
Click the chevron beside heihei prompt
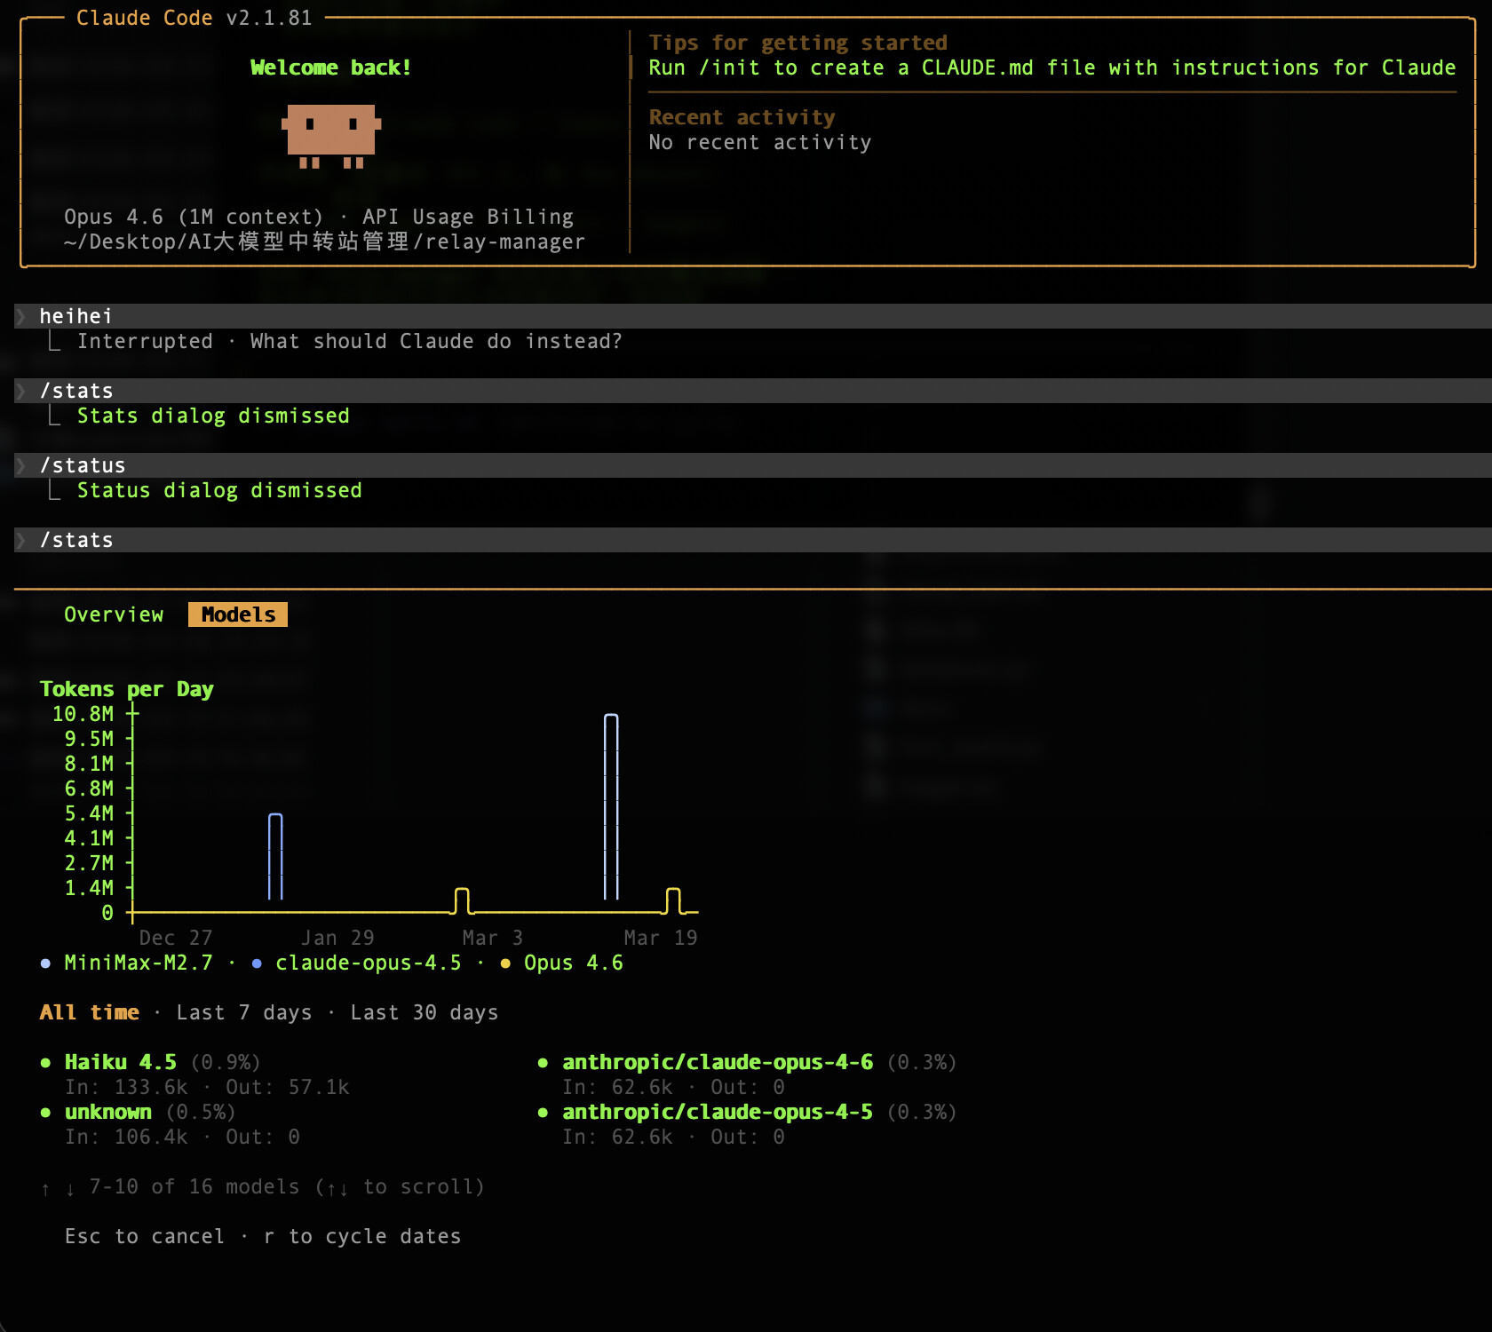click(20, 316)
